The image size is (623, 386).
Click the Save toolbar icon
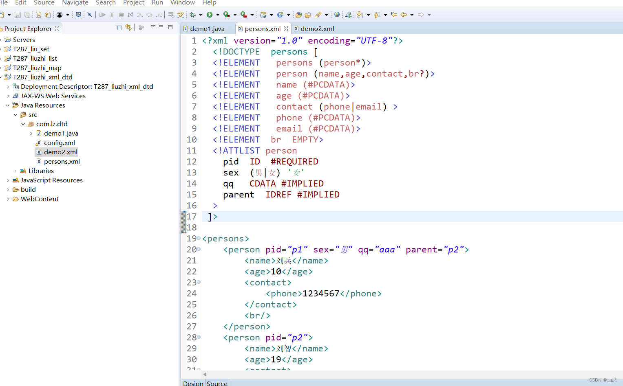click(18, 15)
